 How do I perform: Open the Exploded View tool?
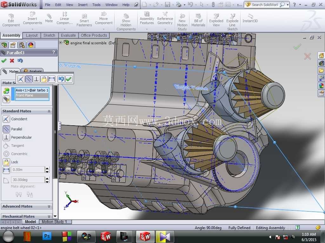(x=216, y=20)
